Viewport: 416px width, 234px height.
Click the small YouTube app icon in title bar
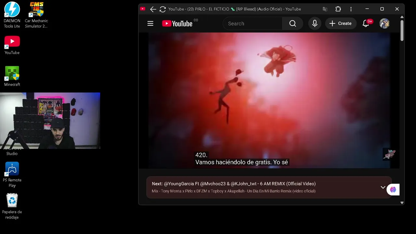(143, 9)
